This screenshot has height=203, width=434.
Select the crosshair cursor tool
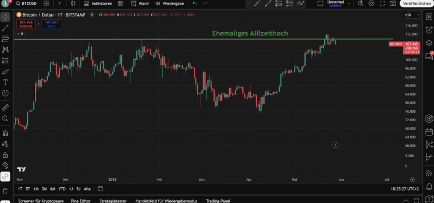click(x=5, y=17)
